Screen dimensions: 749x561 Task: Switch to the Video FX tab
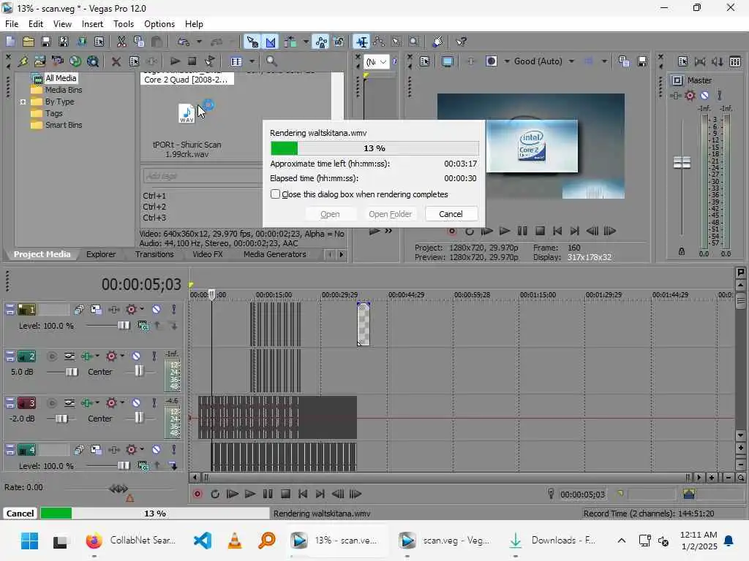[207, 254]
